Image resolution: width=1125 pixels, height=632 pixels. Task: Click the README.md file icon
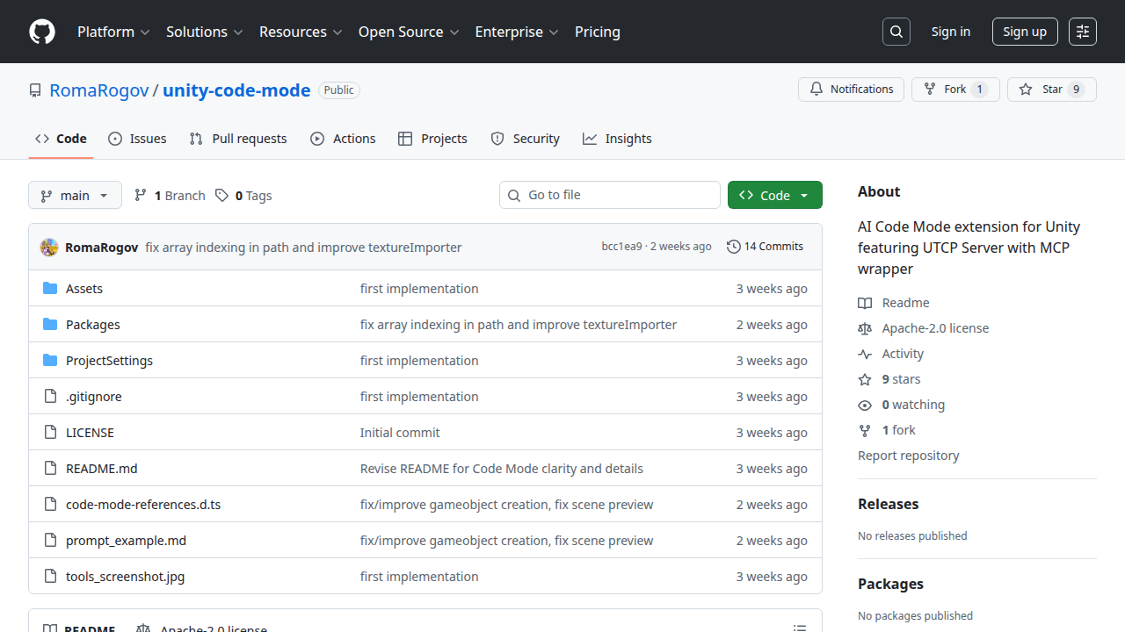pos(50,469)
